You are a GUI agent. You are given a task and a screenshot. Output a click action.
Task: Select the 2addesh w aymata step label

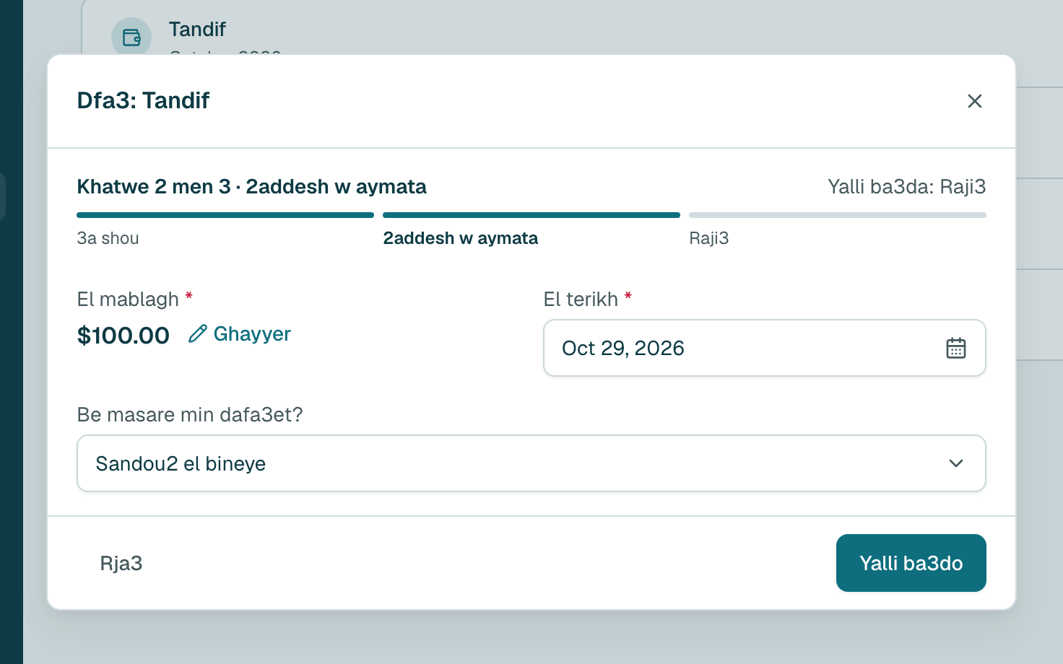461,238
